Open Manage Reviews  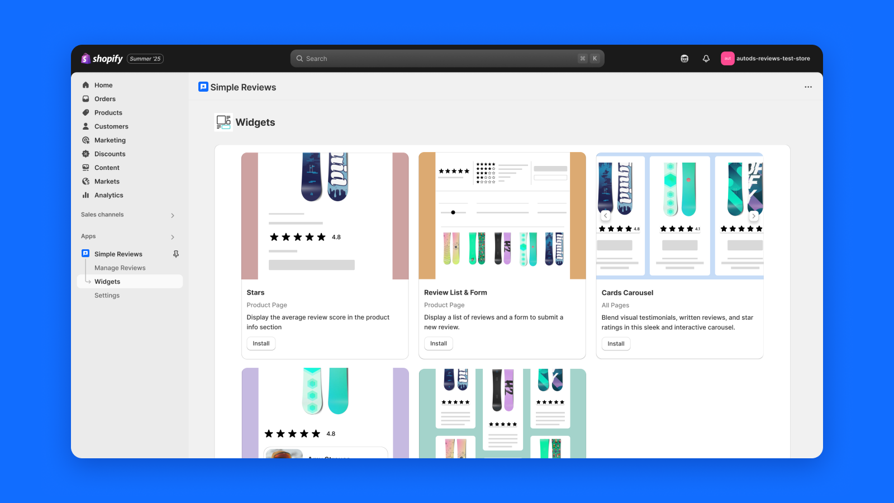(x=120, y=267)
